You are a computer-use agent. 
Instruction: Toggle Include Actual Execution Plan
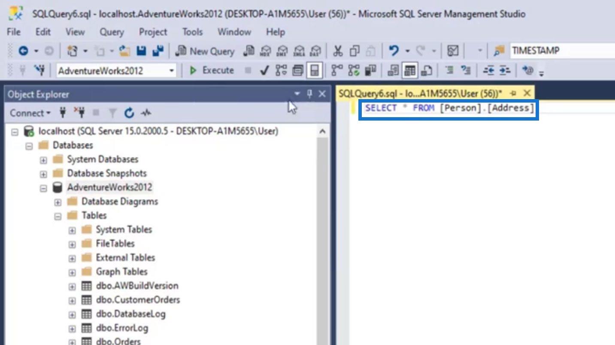point(337,70)
